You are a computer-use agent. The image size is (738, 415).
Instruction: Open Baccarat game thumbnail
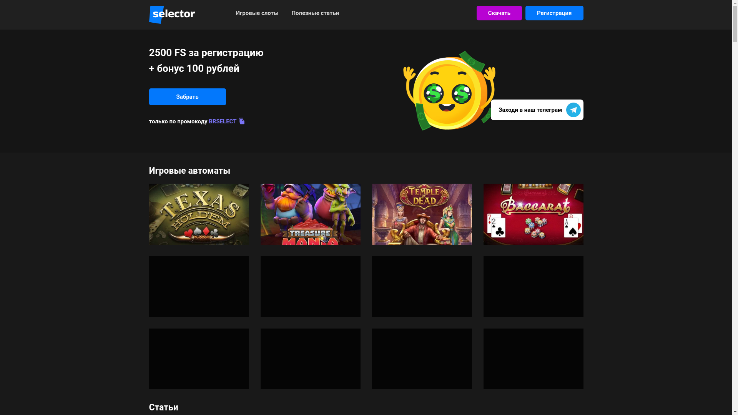[x=533, y=214]
